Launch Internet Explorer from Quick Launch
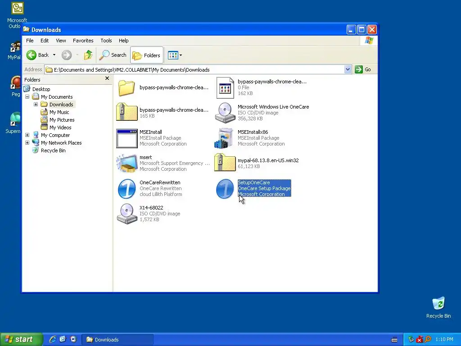This screenshot has width=461, height=346. pyautogui.click(x=53, y=339)
